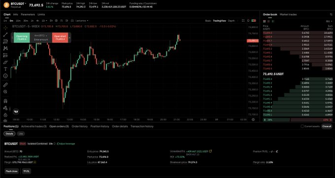Click the 73,692.5 USDT mid price

point(273,74)
